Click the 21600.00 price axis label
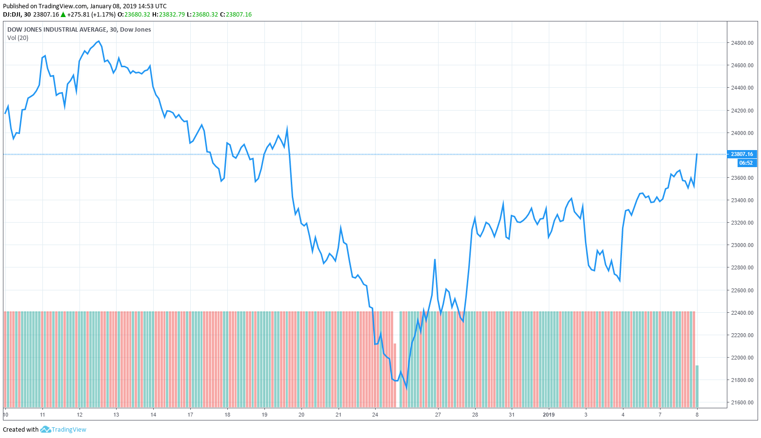This screenshot has width=761, height=438. click(741, 402)
